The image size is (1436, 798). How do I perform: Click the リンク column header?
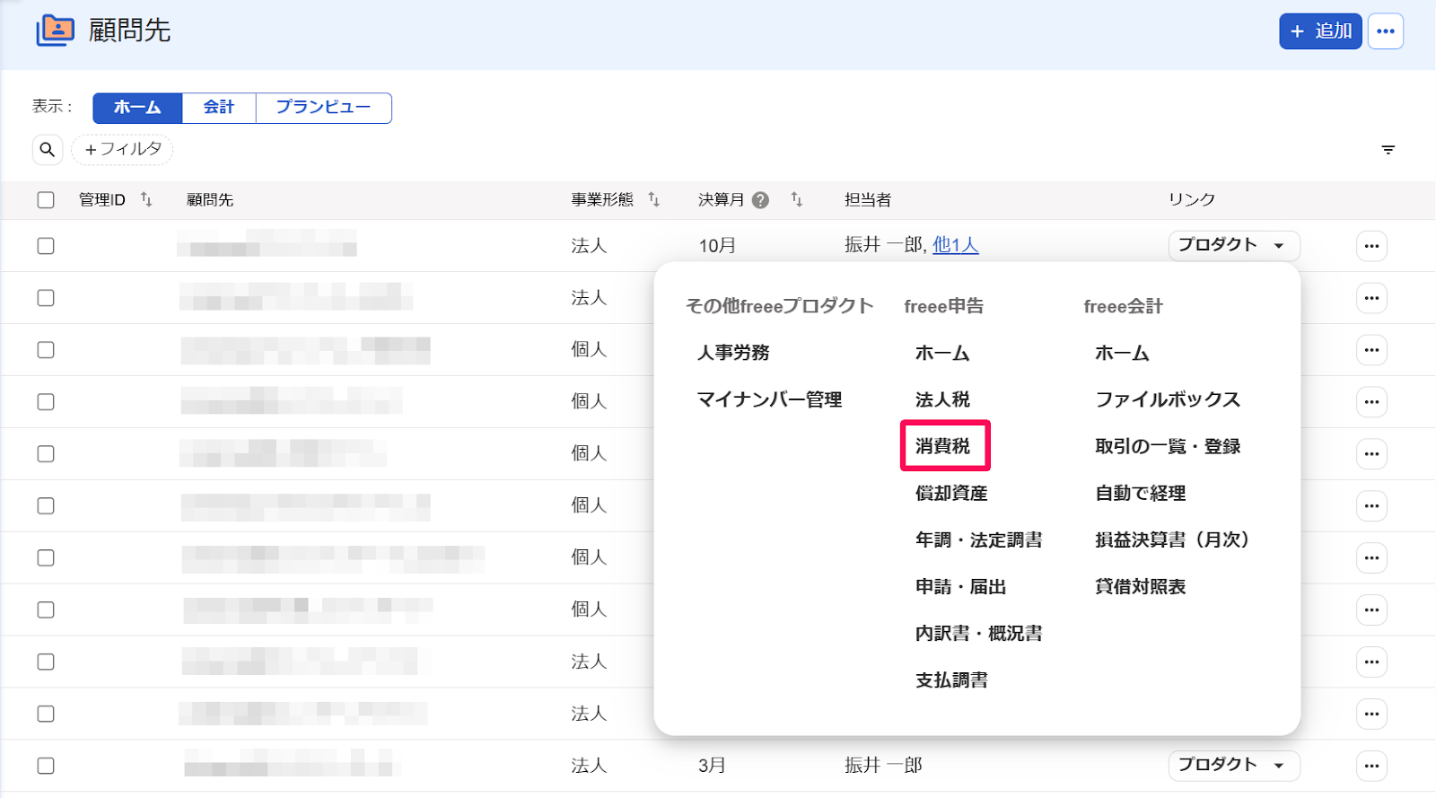pyautogui.click(x=1192, y=199)
